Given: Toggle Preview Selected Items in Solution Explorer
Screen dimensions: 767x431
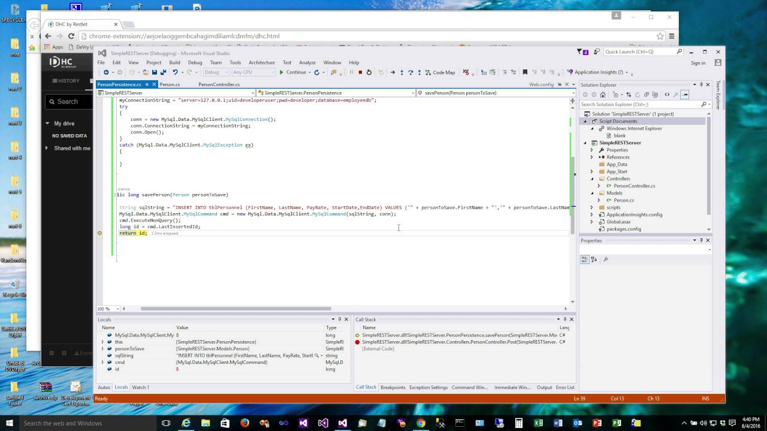Looking at the screenshot, I should pos(685,95).
